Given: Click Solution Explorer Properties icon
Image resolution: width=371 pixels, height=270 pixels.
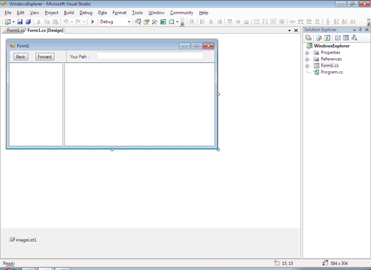Looking at the screenshot, I should (x=309, y=37).
